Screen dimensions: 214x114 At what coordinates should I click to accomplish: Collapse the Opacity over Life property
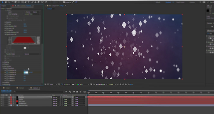tap(5, 34)
